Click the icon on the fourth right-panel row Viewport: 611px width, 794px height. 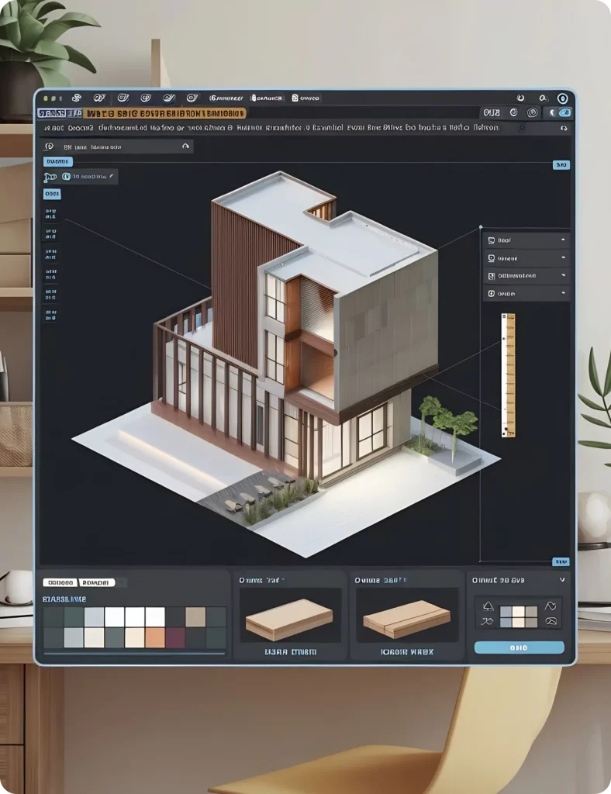(x=492, y=294)
